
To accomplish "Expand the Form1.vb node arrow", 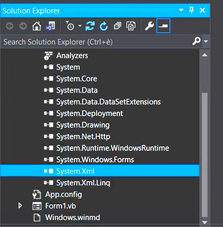I will tap(20, 205).
